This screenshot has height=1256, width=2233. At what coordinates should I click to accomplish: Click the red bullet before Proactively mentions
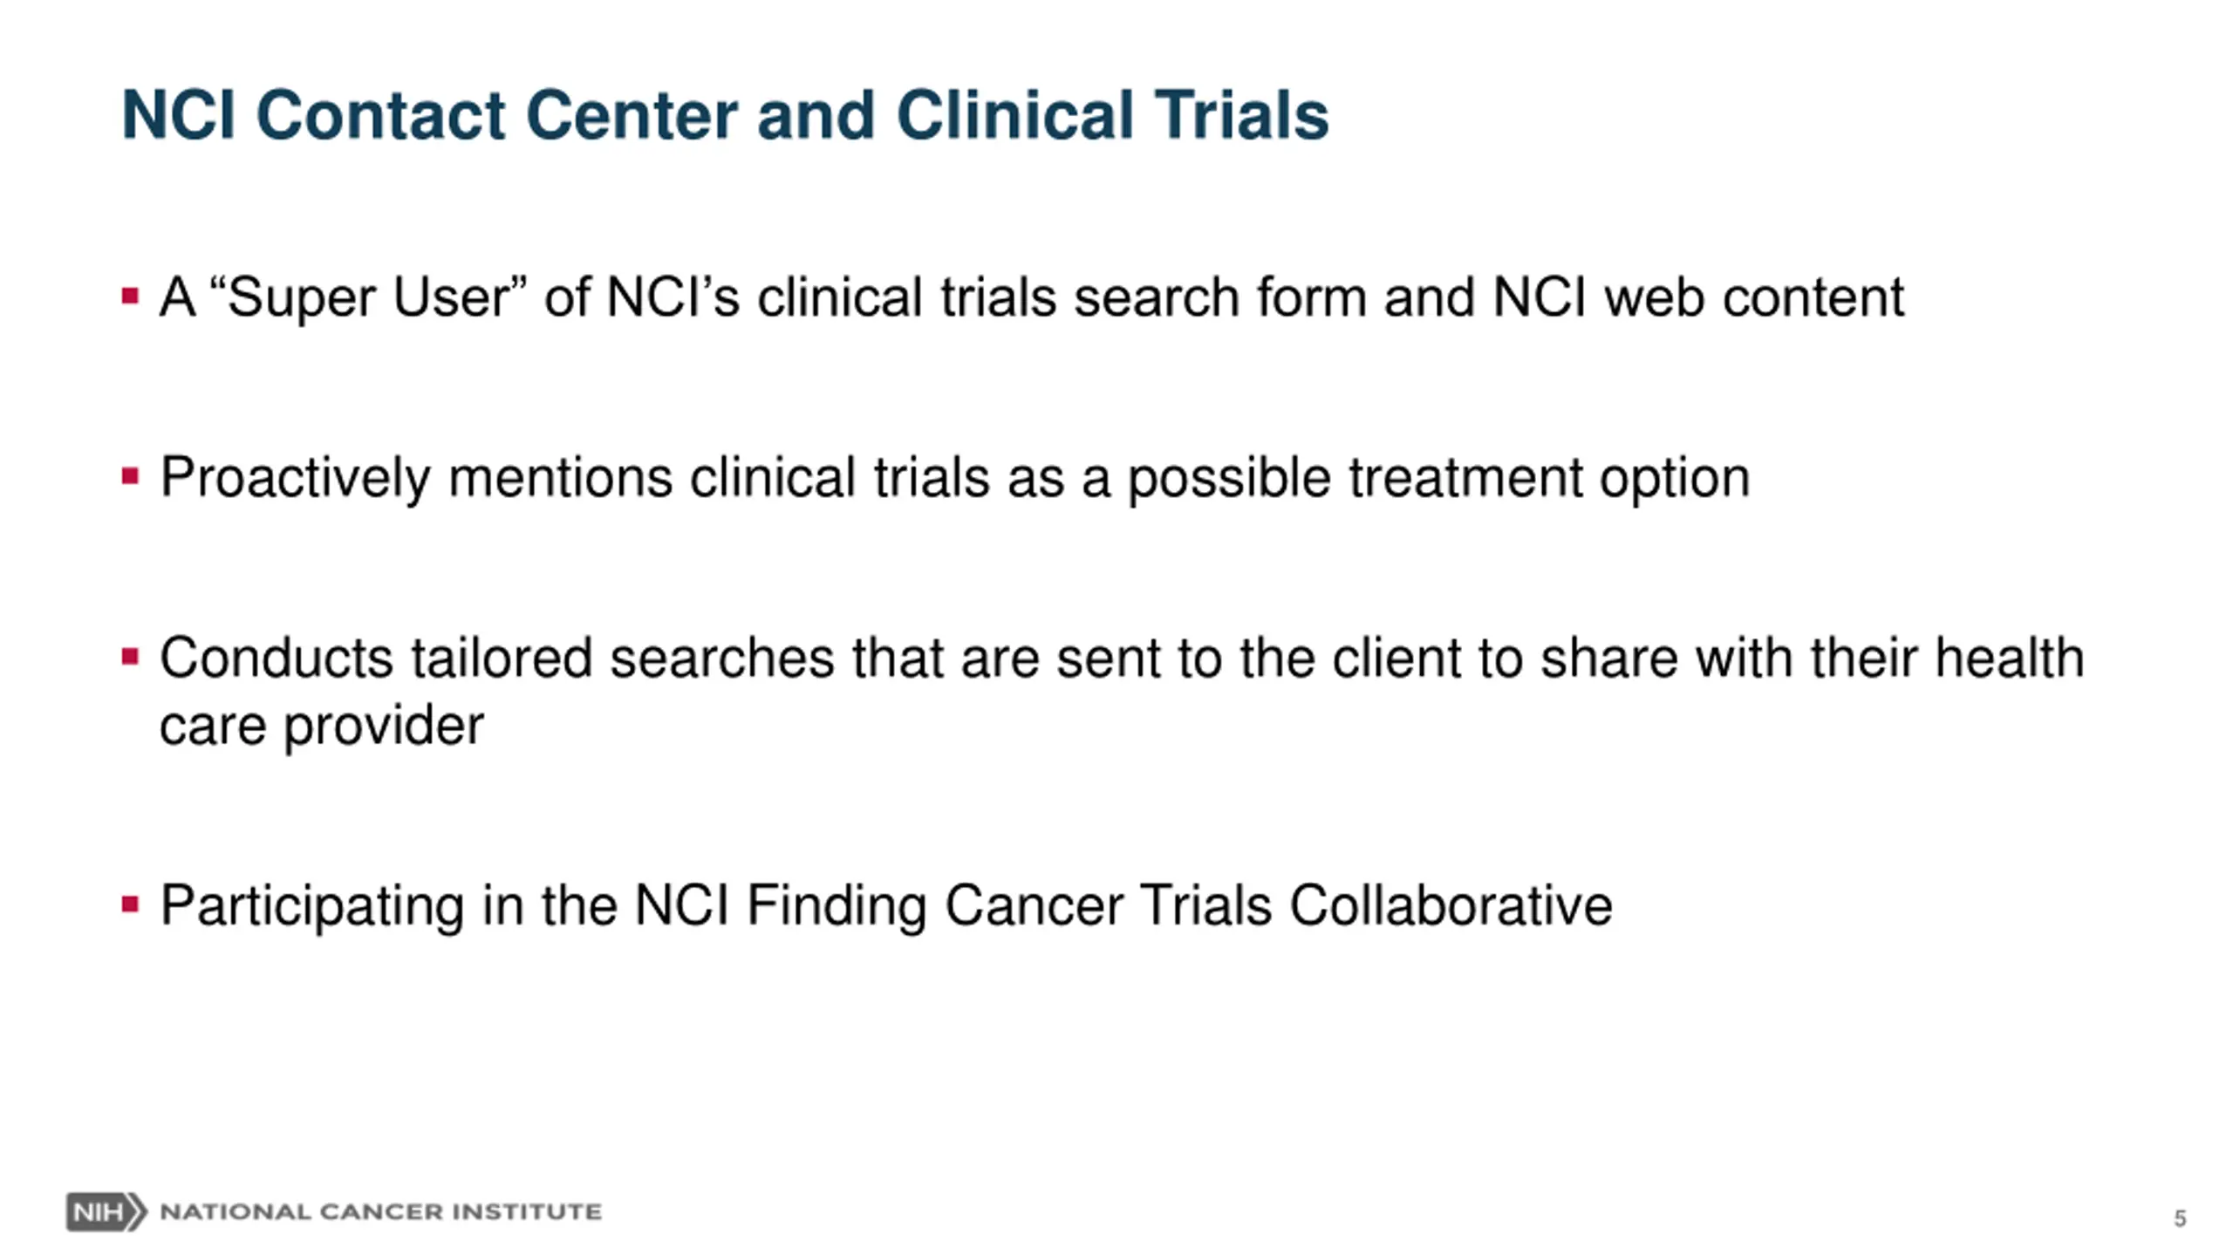(130, 476)
